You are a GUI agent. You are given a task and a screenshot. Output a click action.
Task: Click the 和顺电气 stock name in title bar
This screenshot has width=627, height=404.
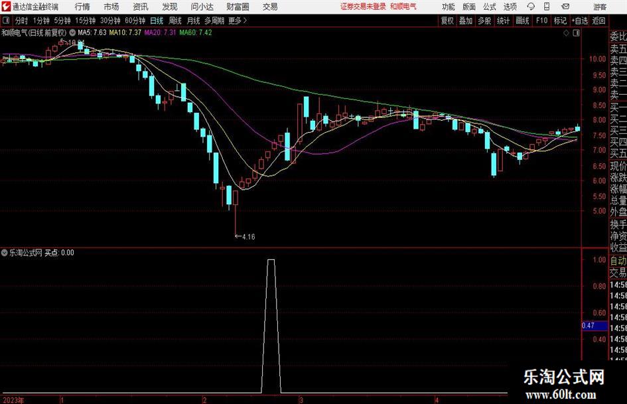[x=403, y=7]
